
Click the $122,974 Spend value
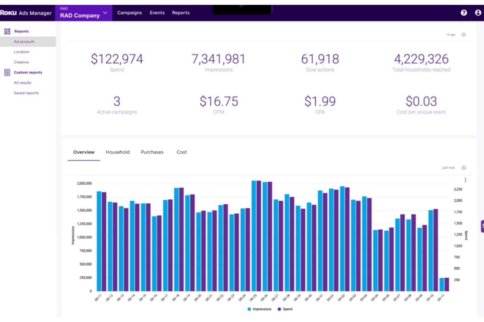click(117, 59)
